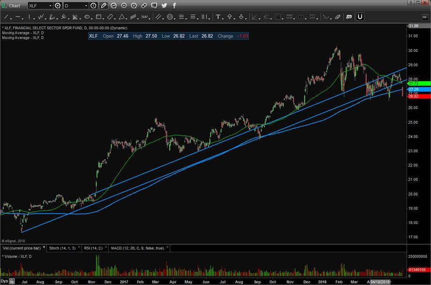Close the Vol (current price bar) tab
This screenshot has width=431, height=285.
tap(44, 247)
